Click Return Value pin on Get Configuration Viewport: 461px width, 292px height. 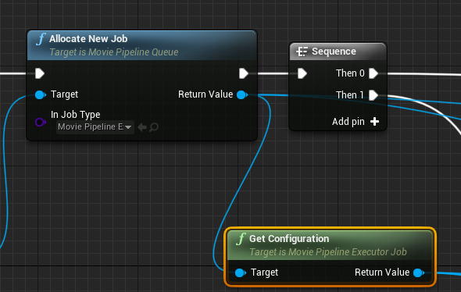click(x=419, y=273)
